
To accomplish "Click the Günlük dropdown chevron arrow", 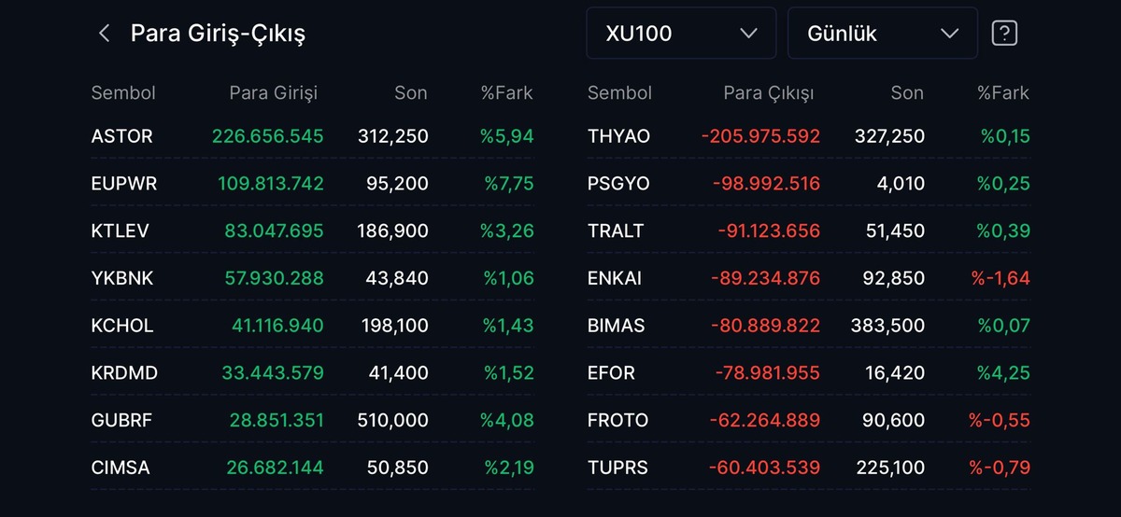I will click(x=950, y=34).
